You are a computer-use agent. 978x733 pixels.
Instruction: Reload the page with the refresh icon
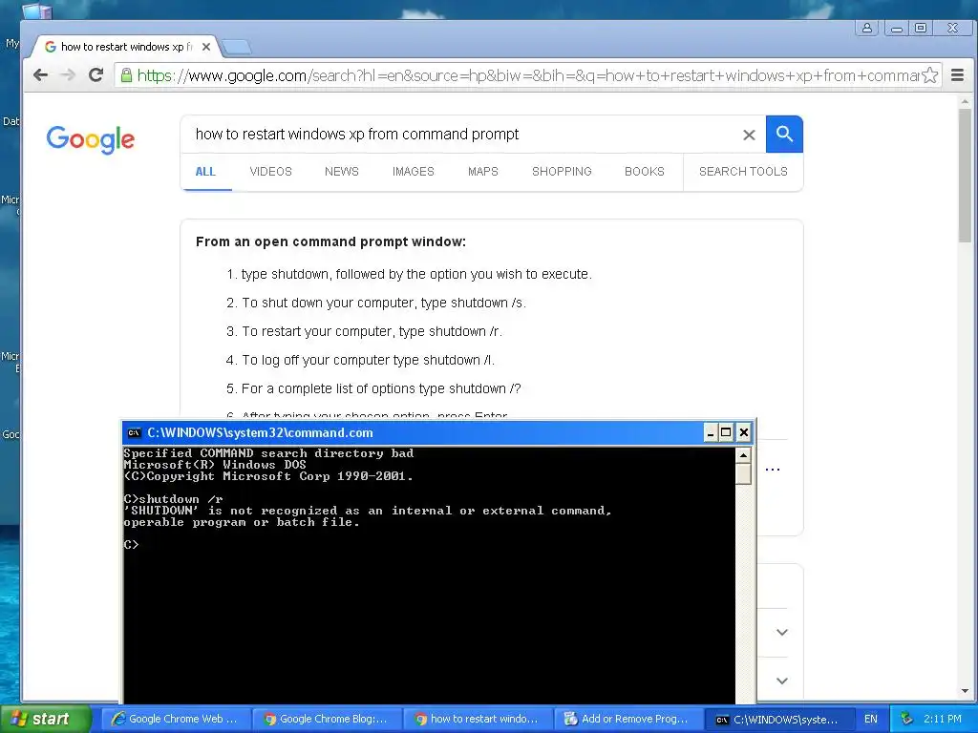[x=96, y=75]
